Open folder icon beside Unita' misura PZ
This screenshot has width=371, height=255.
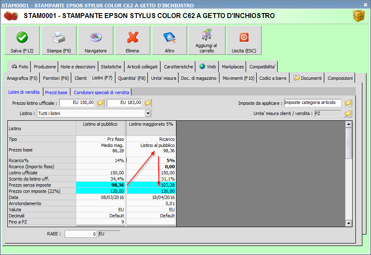(348, 113)
